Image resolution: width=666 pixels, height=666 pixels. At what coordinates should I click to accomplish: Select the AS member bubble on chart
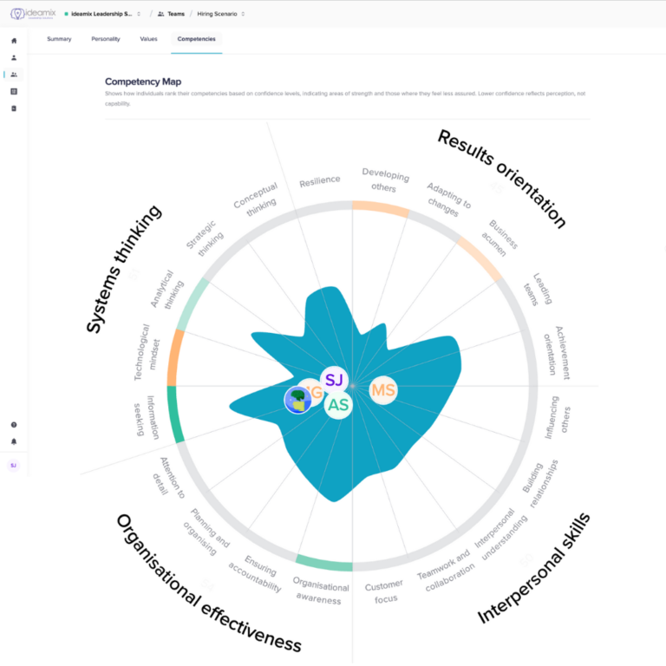[x=338, y=406]
